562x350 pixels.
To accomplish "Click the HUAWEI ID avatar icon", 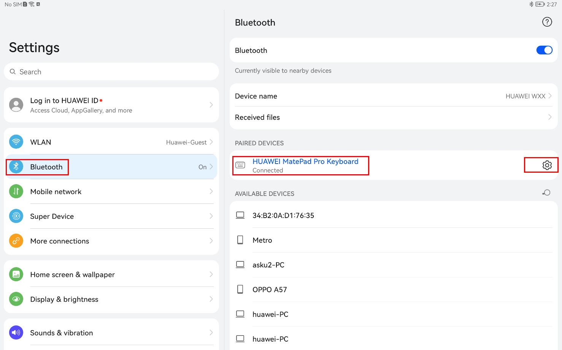I will 16,105.
